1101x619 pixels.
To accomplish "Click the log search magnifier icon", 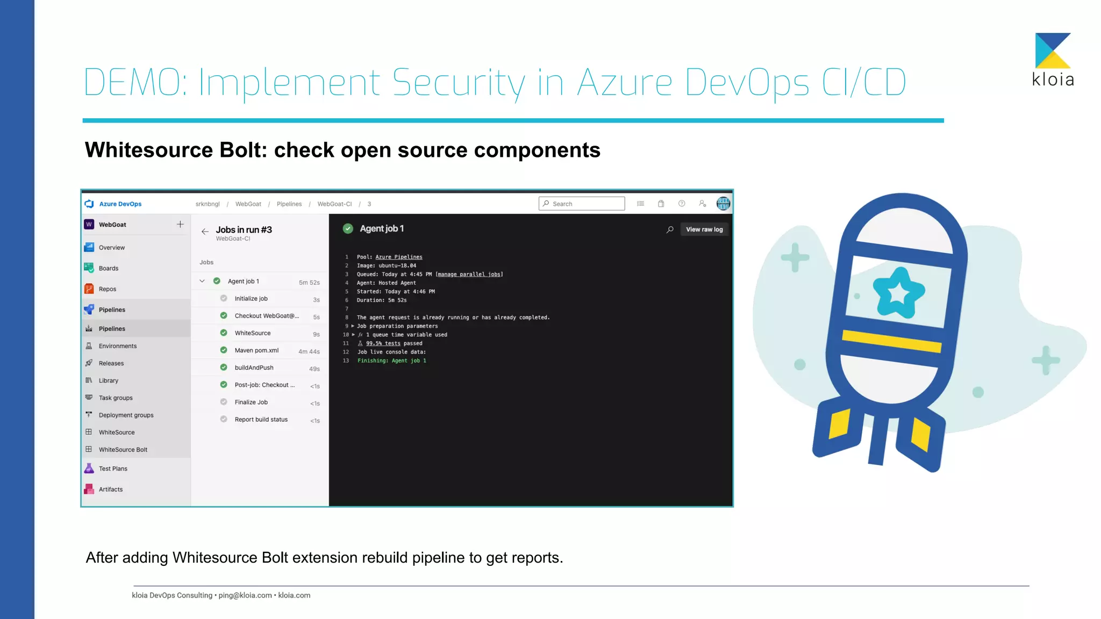I will pos(670,229).
